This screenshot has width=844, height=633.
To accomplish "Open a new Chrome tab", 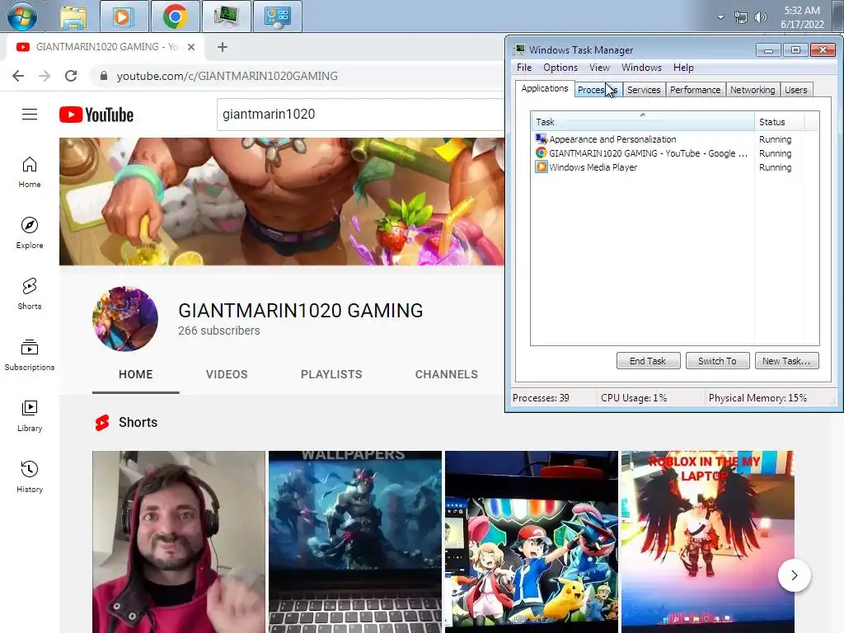I will click(x=223, y=47).
